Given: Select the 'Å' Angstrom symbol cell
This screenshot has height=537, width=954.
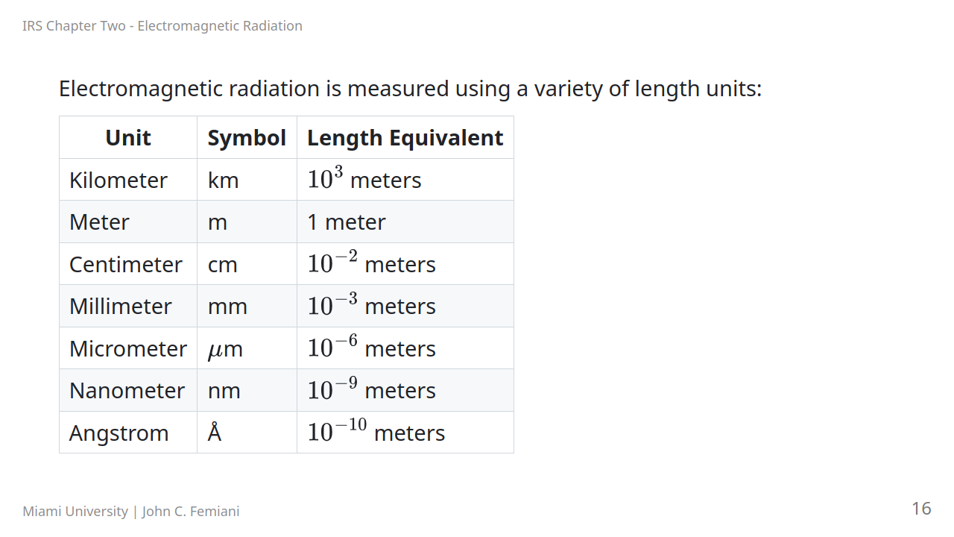Looking at the screenshot, I should point(215,433).
